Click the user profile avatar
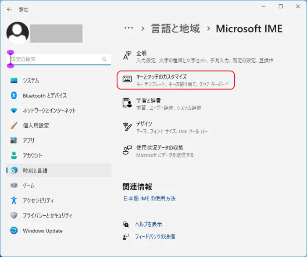The width and height of the screenshot is (307, 257). click(18, 33)
